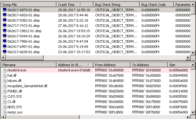
Task: Select the CLFS.SYS filename row
Action: tap(96, 96)
